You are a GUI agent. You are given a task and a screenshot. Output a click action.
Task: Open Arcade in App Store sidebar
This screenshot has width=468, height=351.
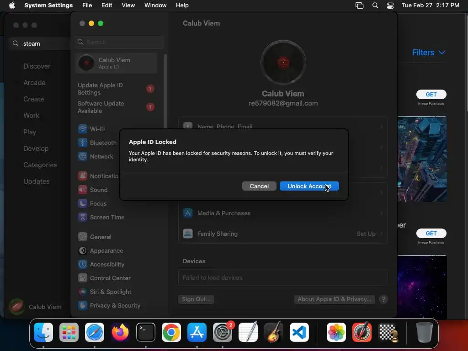click(34, 83)
